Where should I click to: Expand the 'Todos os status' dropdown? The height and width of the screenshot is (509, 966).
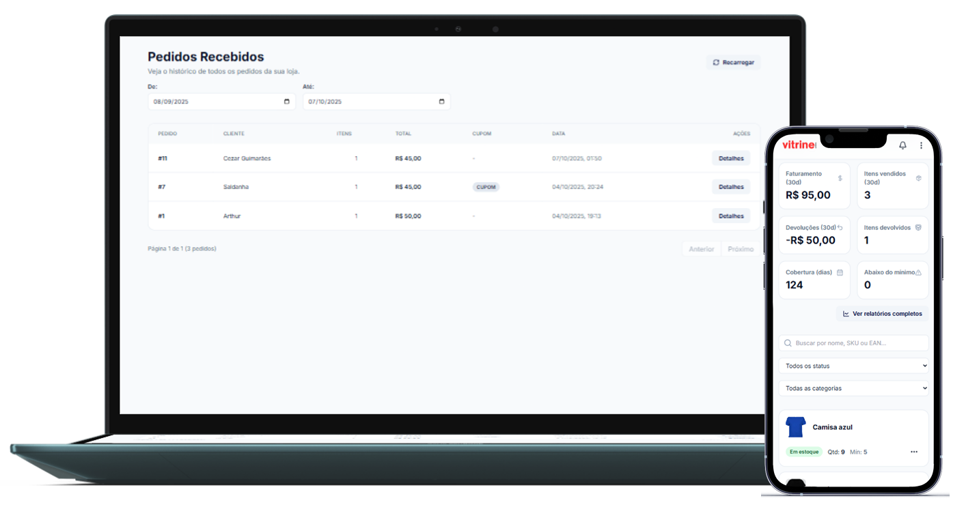853,366
